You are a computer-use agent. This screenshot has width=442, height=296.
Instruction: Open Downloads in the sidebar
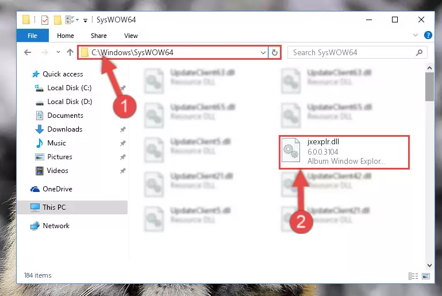(65, 129)
